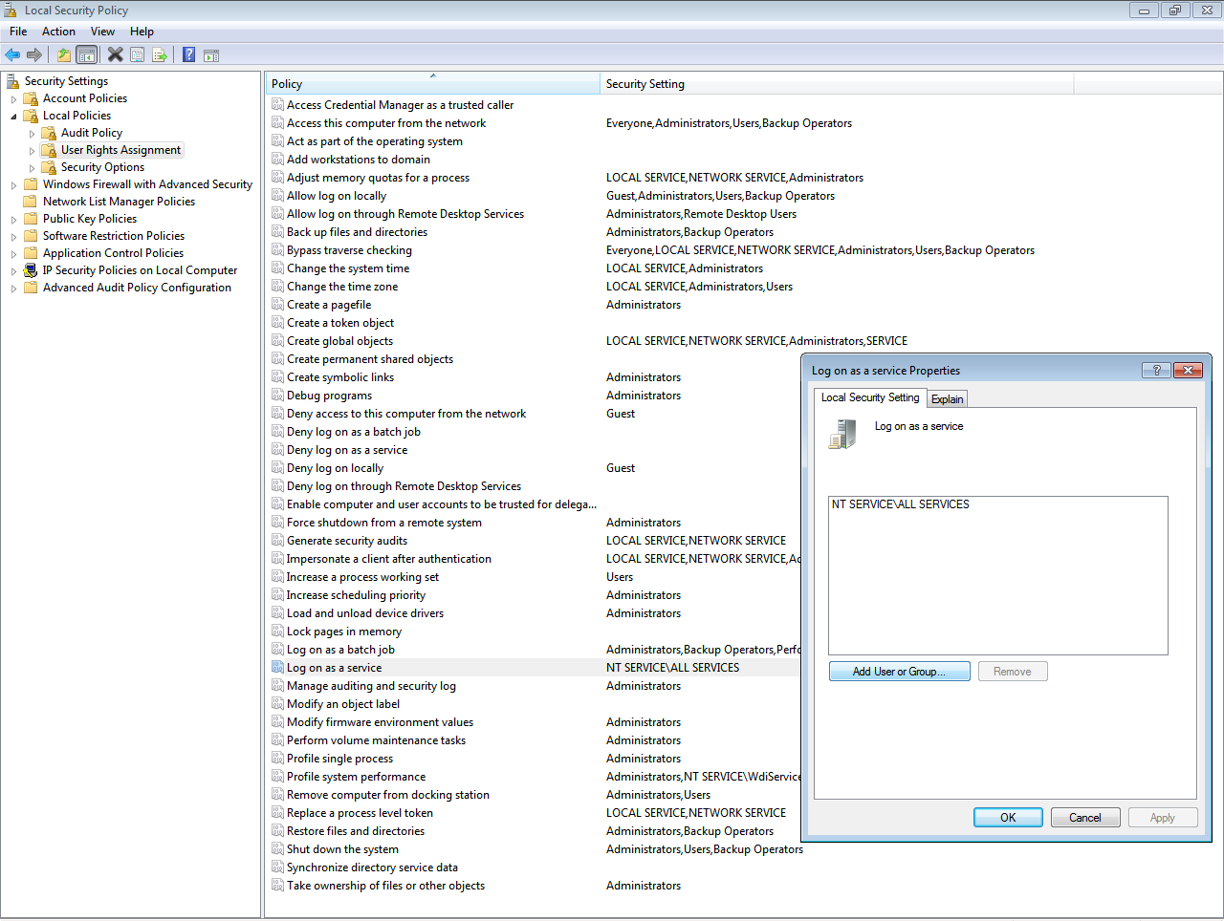Expand Windows Firewall with Advanced Security node
The width and height of the screenshot is (1224, 921).
click(13, 185)
